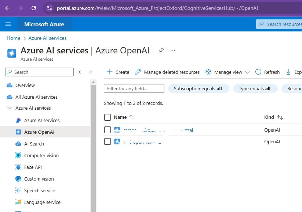Click the Microsoft Azure home title
302x212 pixels.
(x=44, y=24)
